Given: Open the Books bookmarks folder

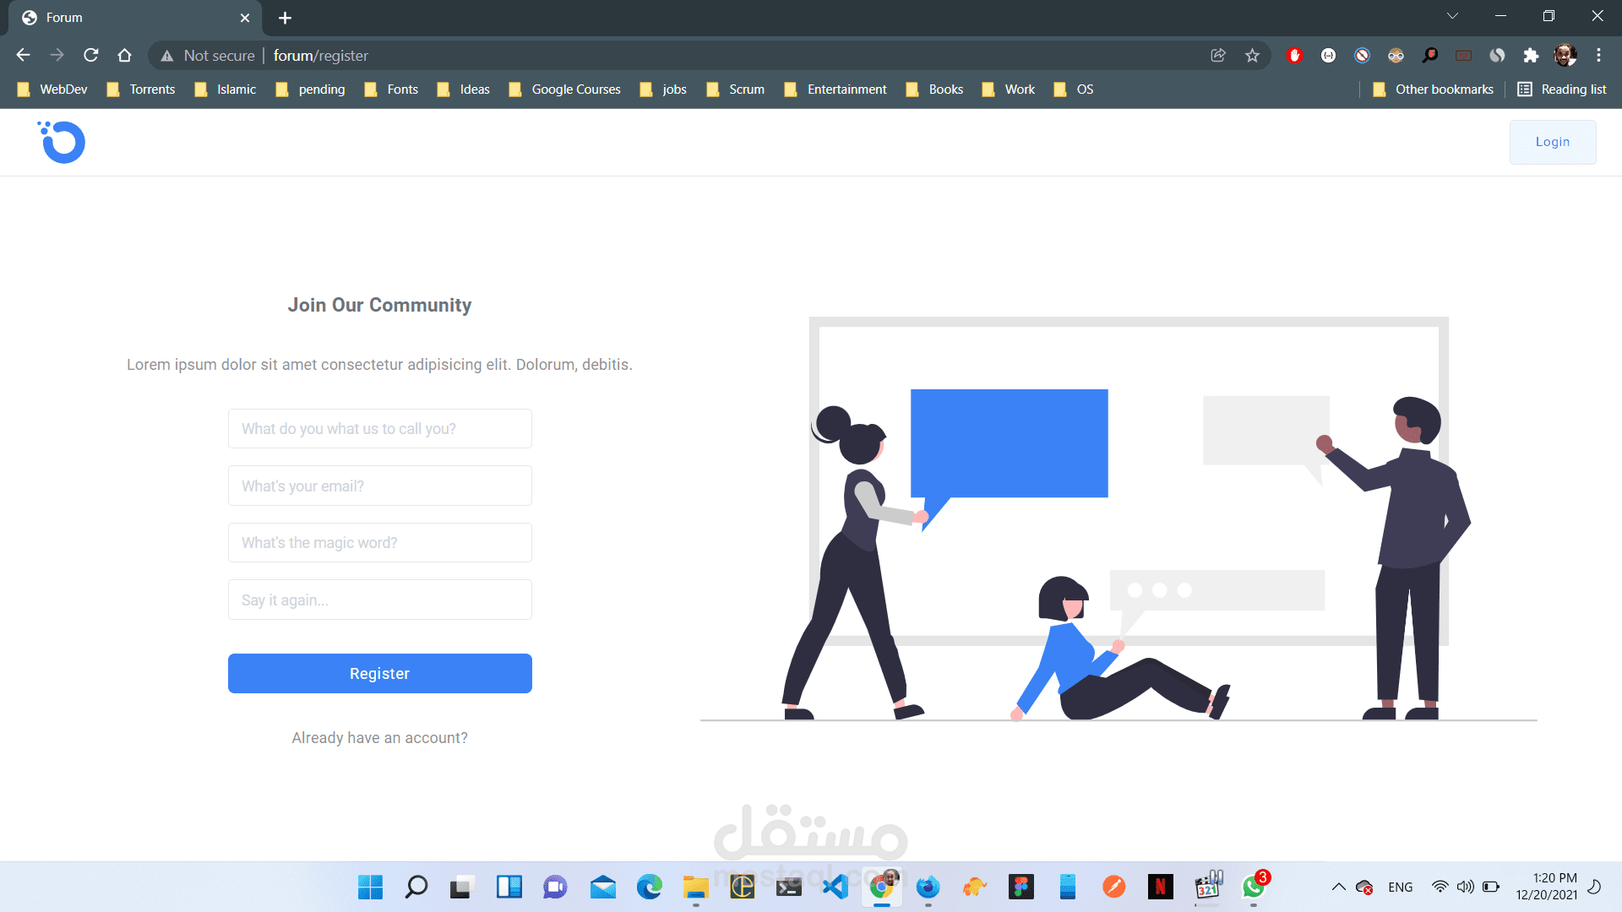Looking at the screenshot, I should 934,90.
